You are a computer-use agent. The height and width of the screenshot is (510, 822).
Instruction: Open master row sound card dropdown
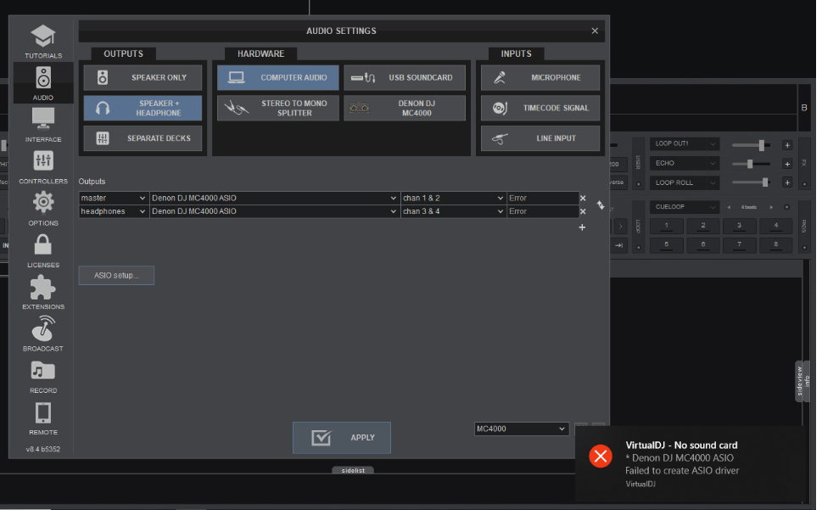click(275, 198)
